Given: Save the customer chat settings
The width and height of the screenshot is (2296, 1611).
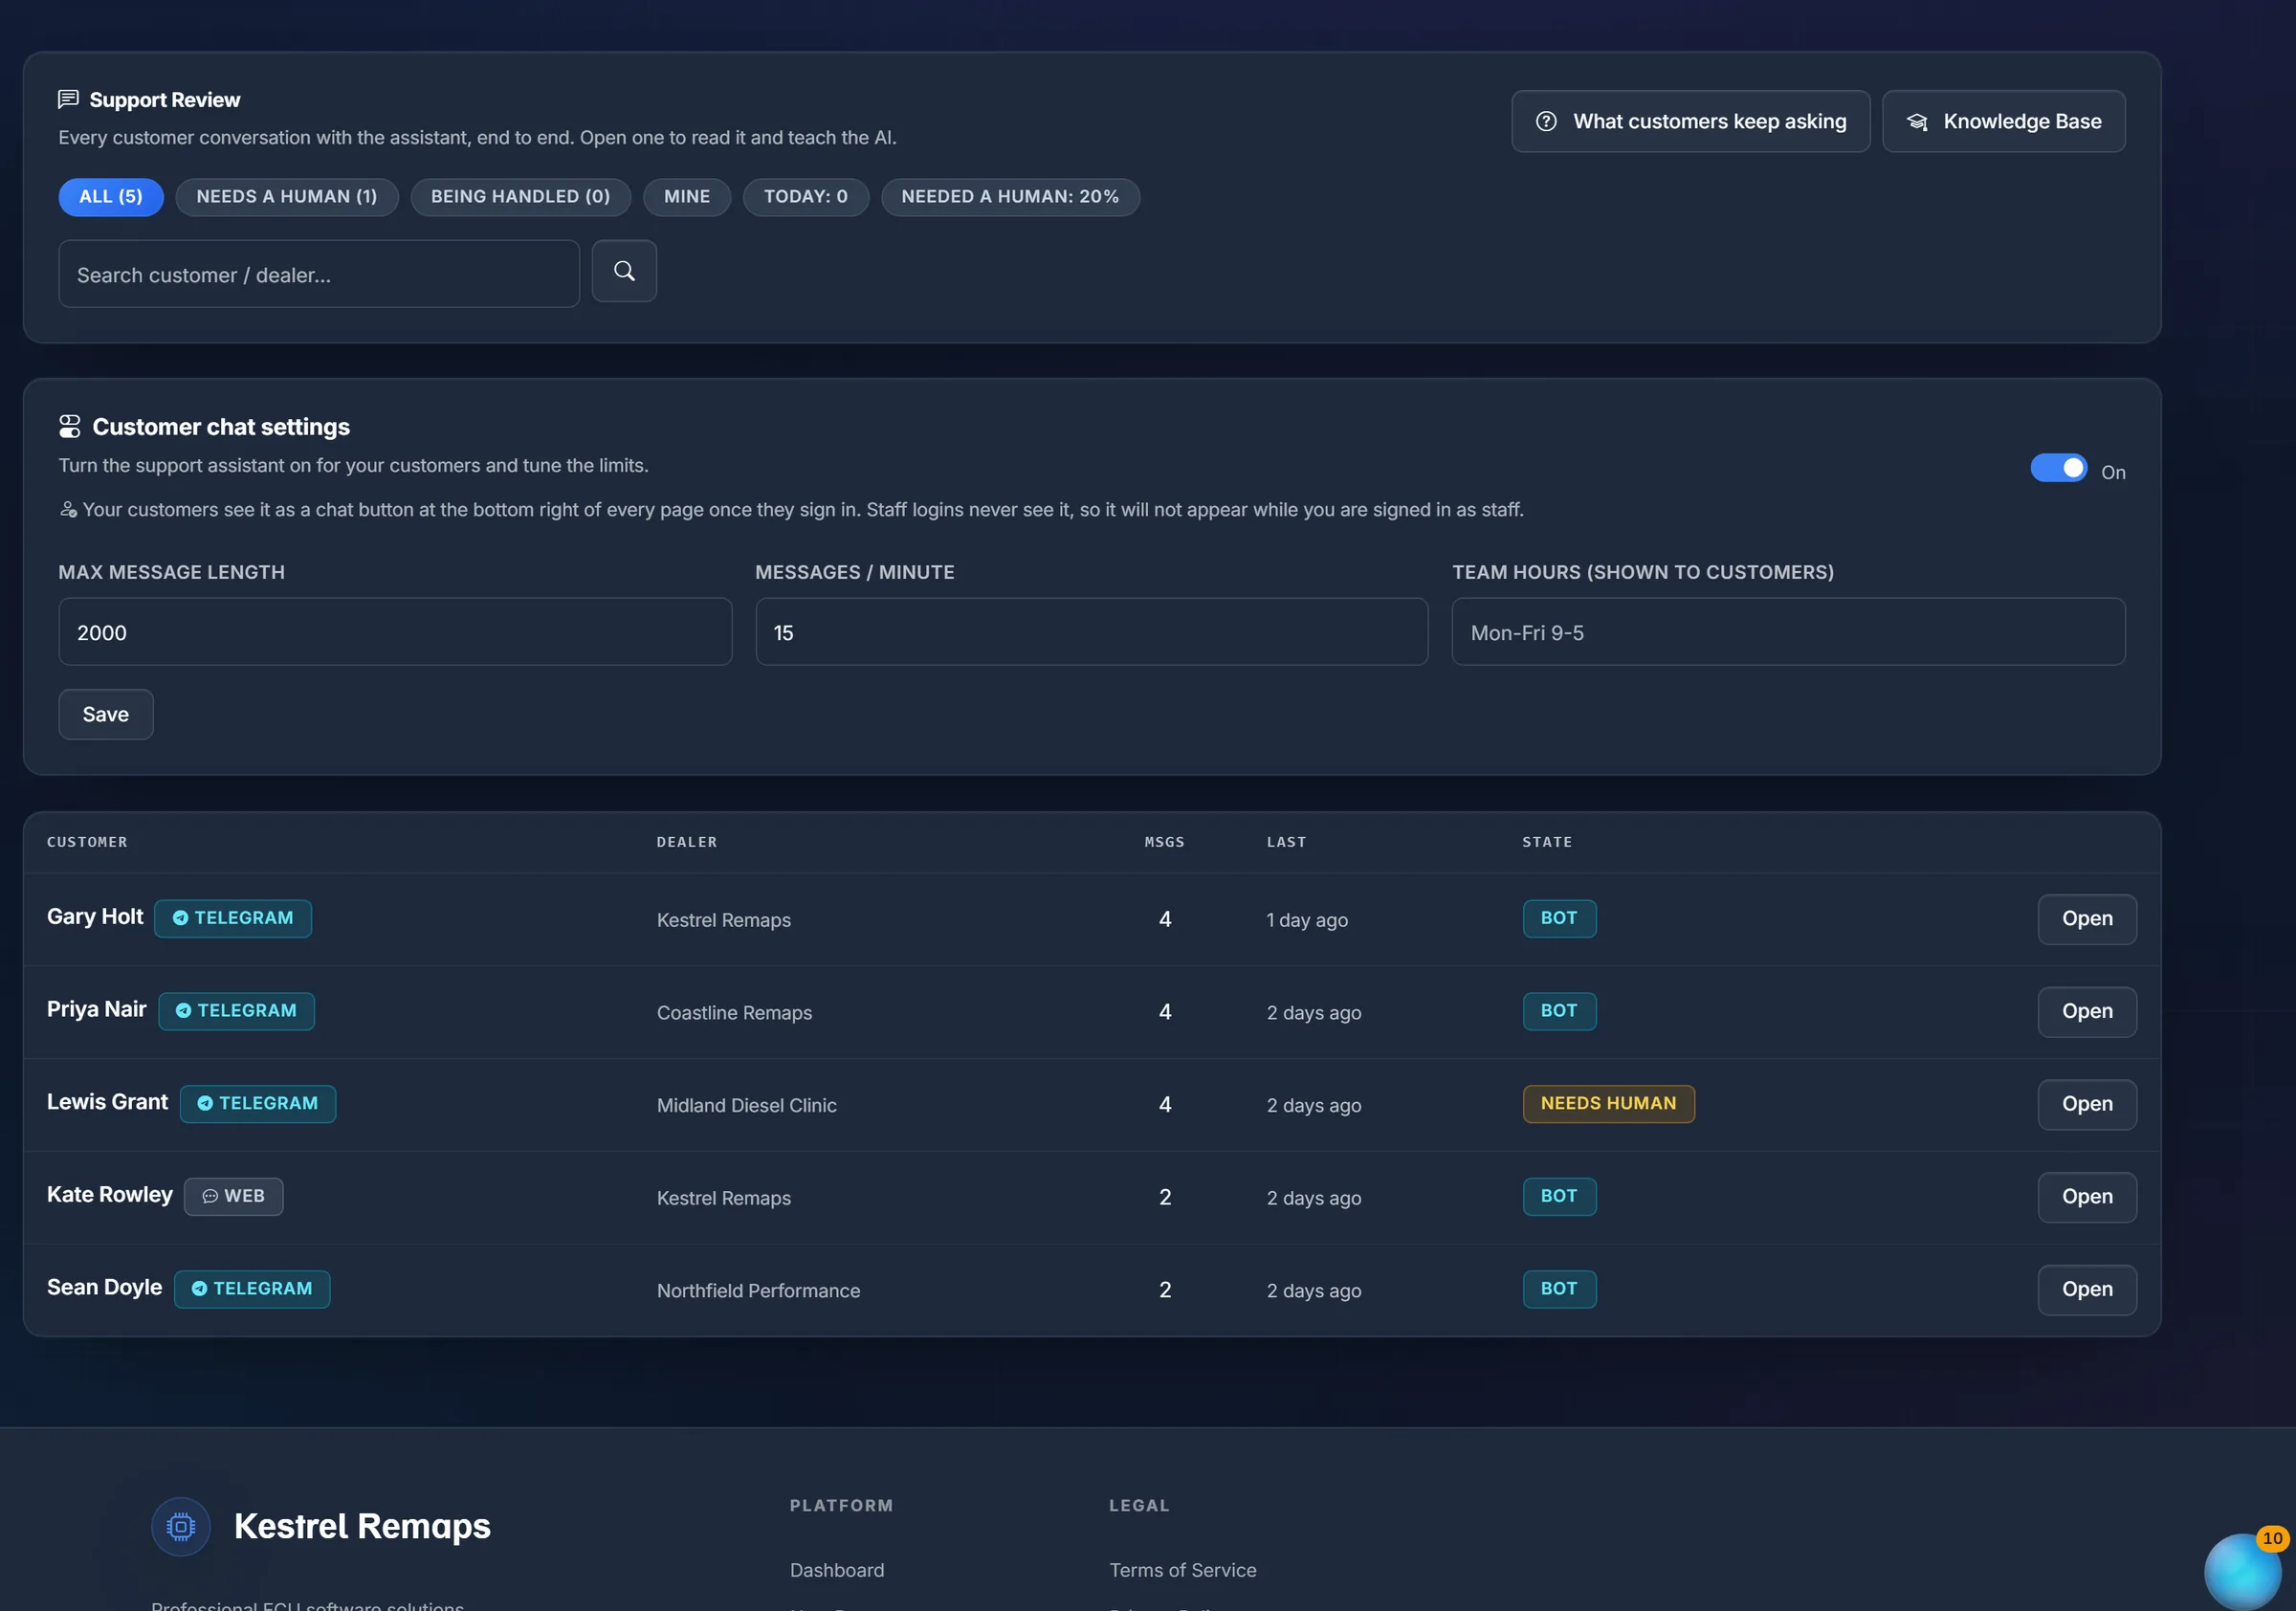Looking at the screenshot, I should [x=106, y=714].
